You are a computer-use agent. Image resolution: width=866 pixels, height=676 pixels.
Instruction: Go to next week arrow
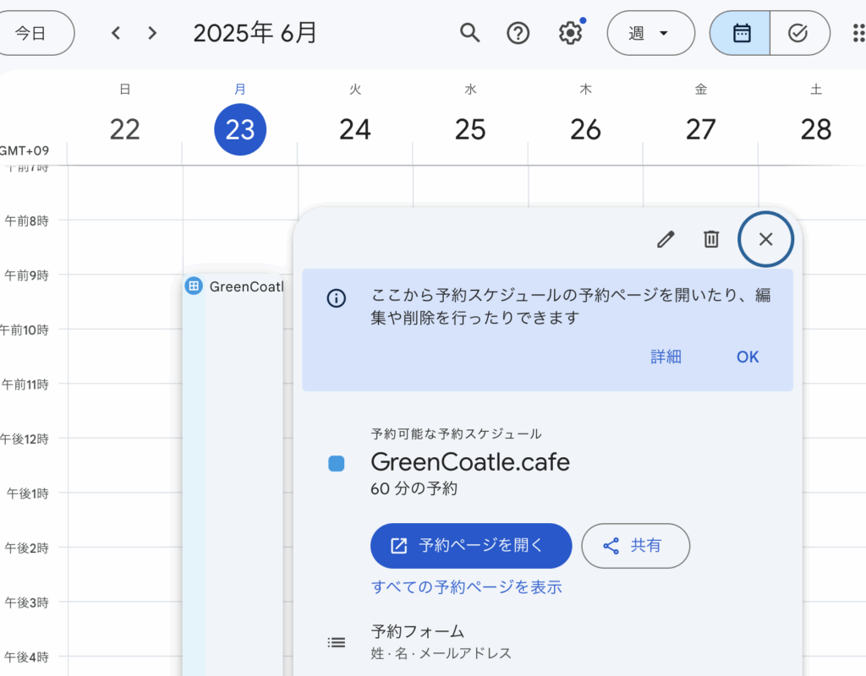point(152,33)
